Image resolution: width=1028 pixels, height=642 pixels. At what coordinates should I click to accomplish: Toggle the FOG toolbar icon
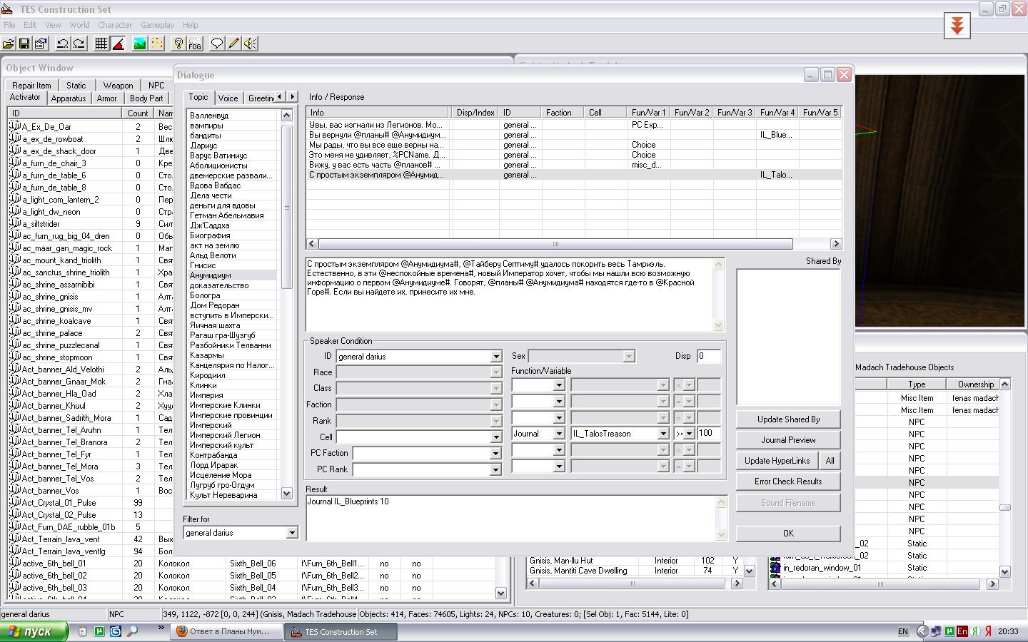(195, 44)
